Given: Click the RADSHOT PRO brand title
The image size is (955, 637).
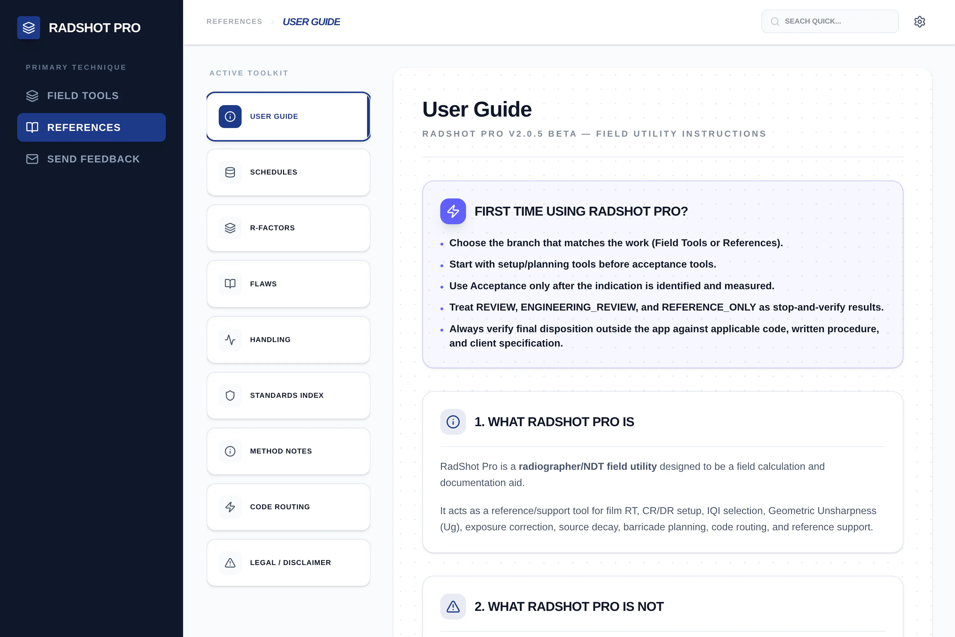Looking at the screenshot, I should (95, 28).
